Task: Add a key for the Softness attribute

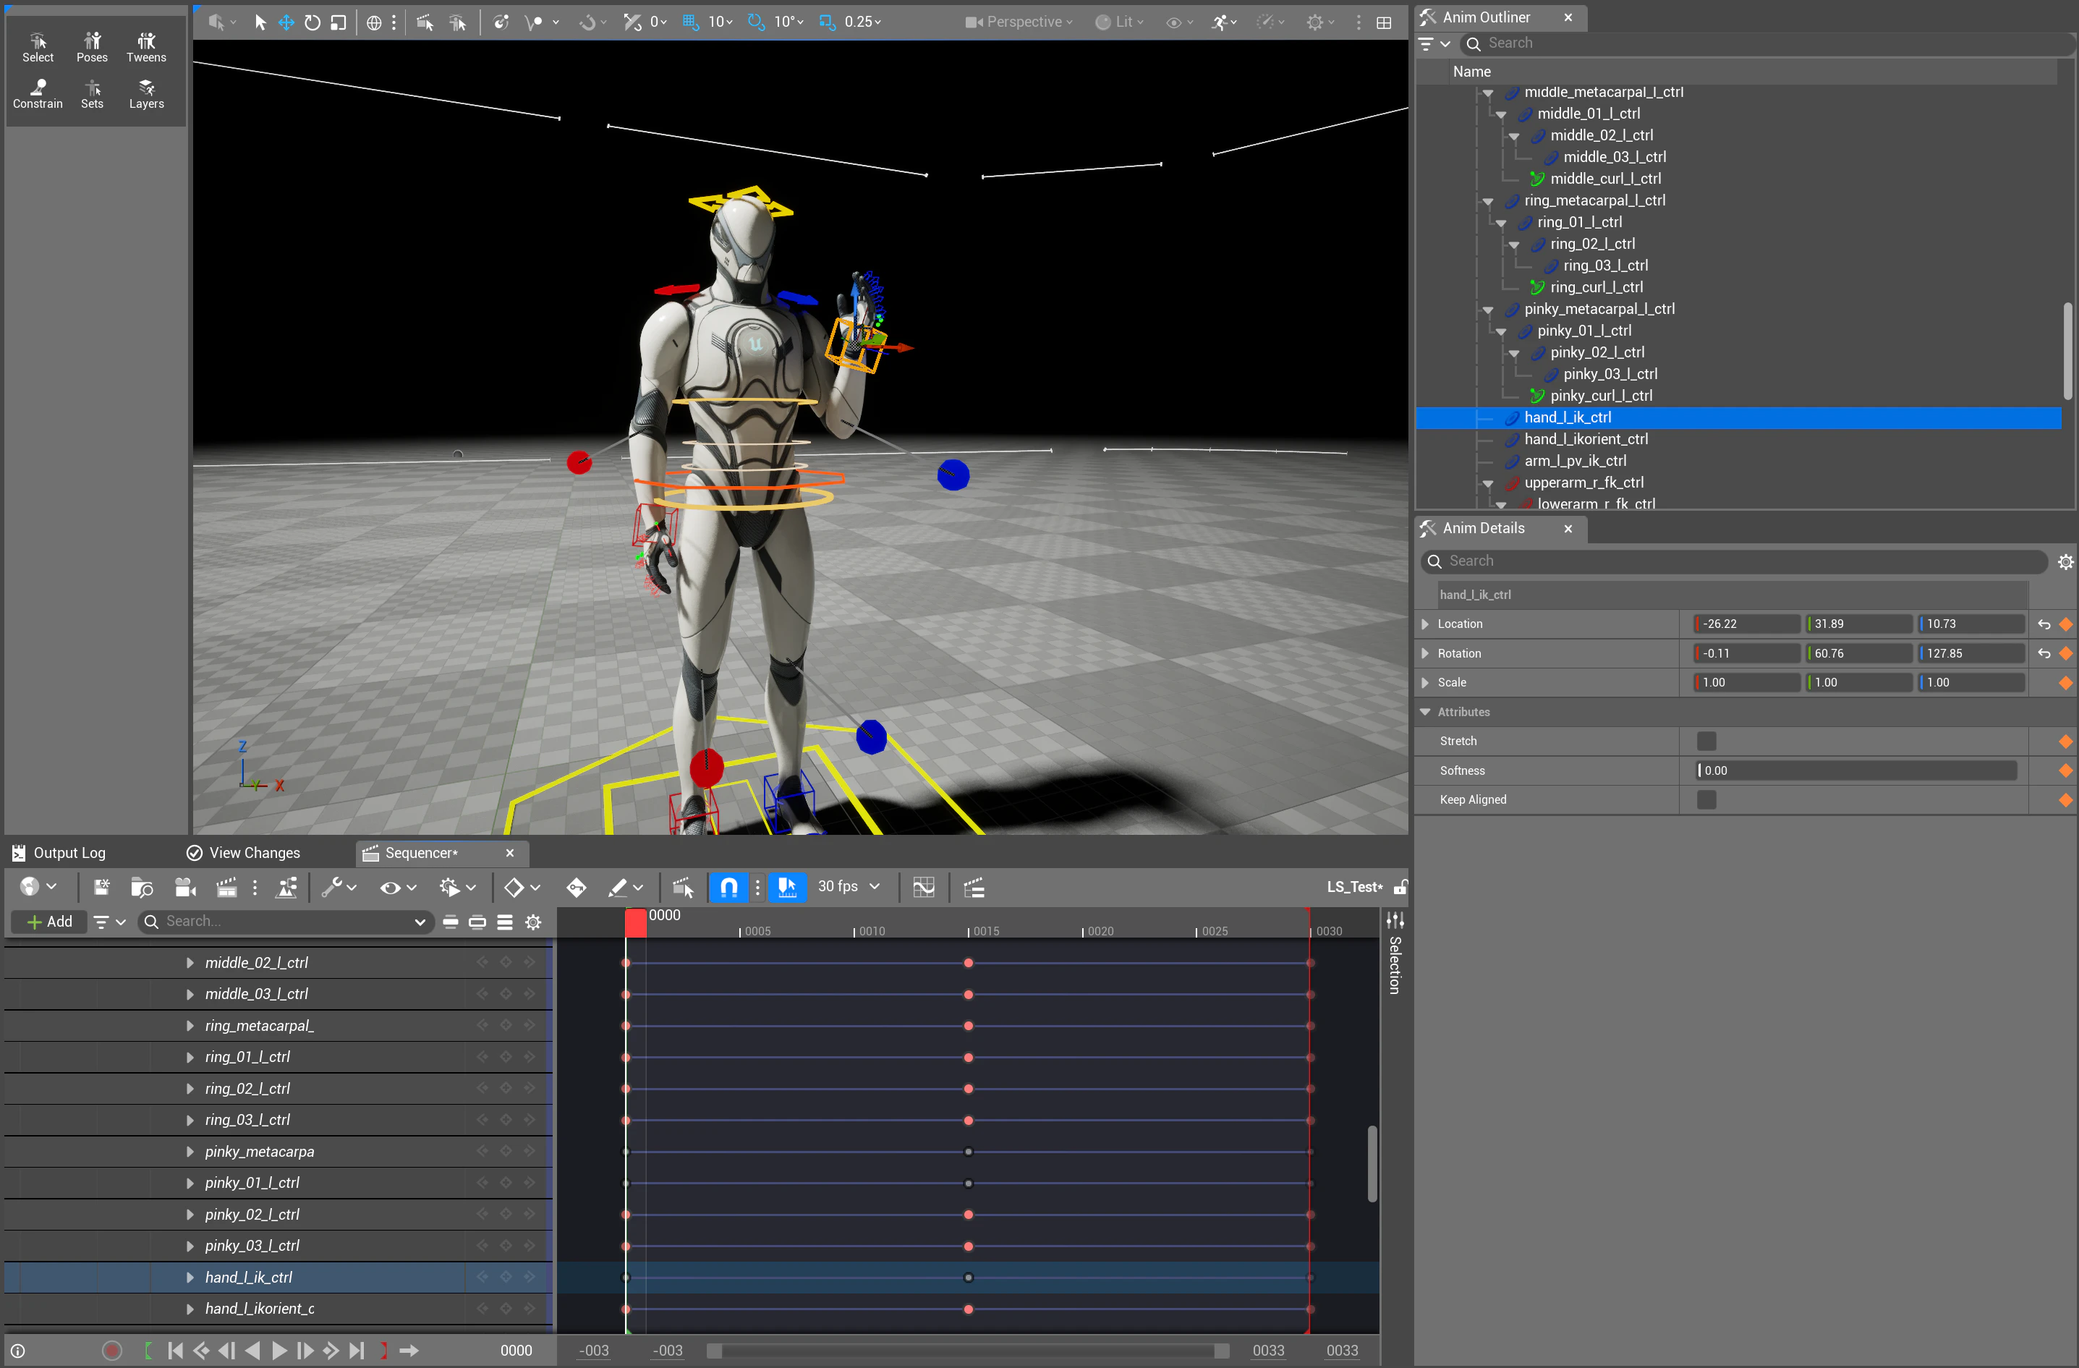Action: tap(2065, 770)
